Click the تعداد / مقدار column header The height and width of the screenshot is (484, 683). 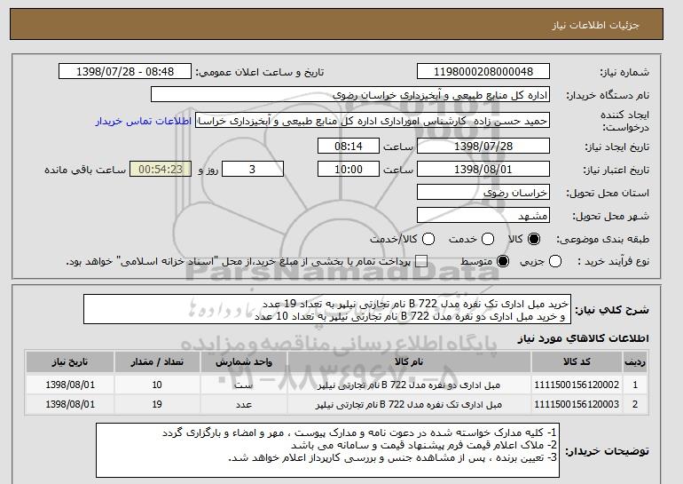tap(157, 362)
